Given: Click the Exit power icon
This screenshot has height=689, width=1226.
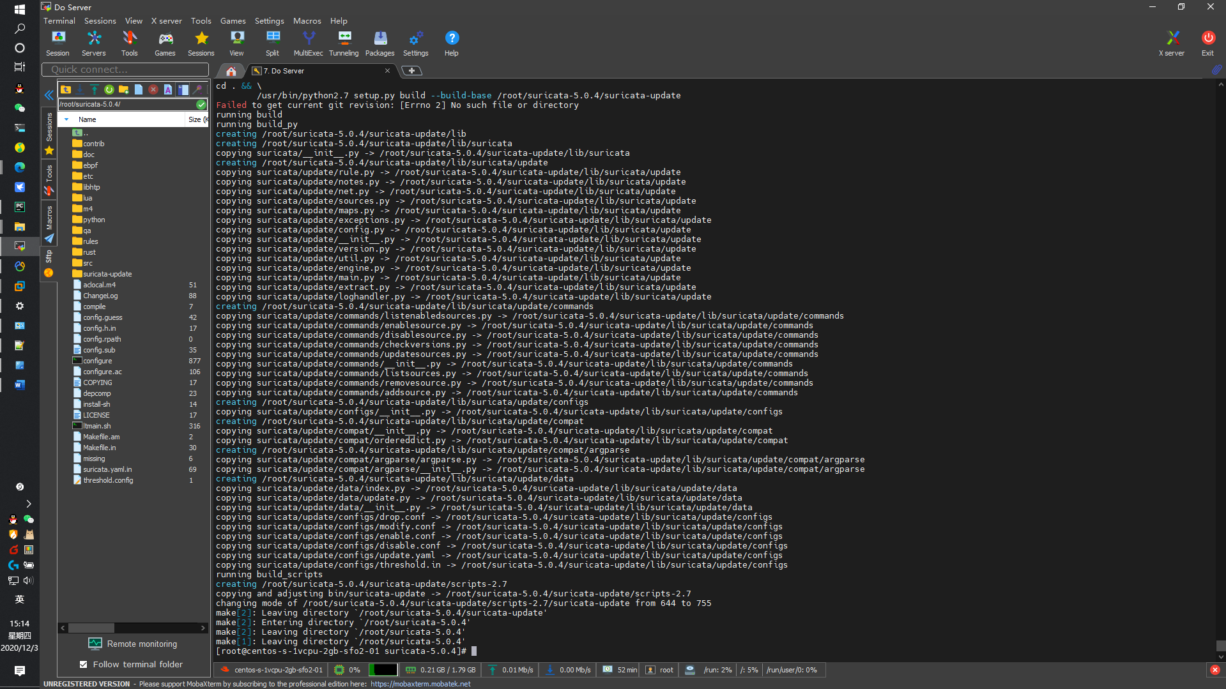Looking at the screenshot, I should pyautogui.click(x=1207, y=43).
